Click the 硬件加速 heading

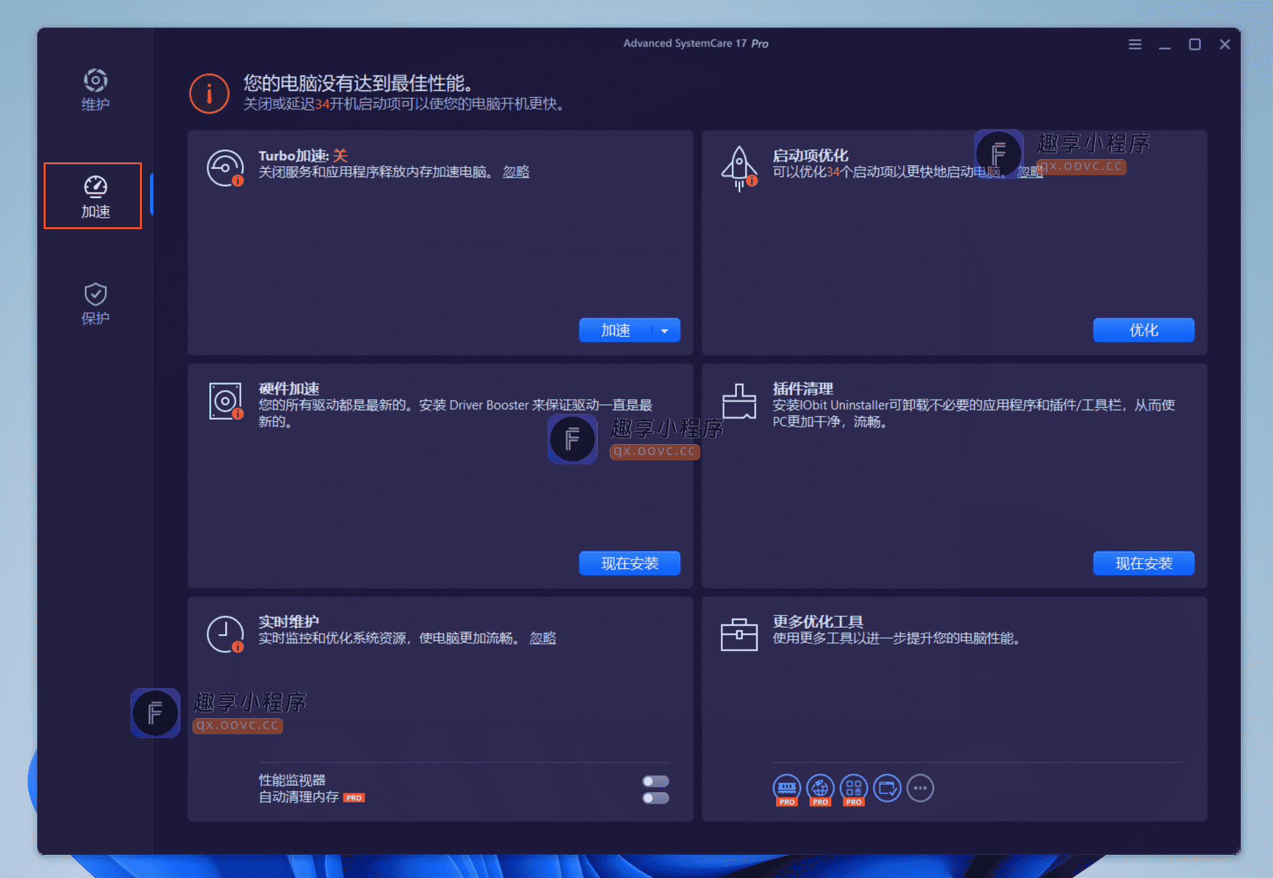[289, 388]
